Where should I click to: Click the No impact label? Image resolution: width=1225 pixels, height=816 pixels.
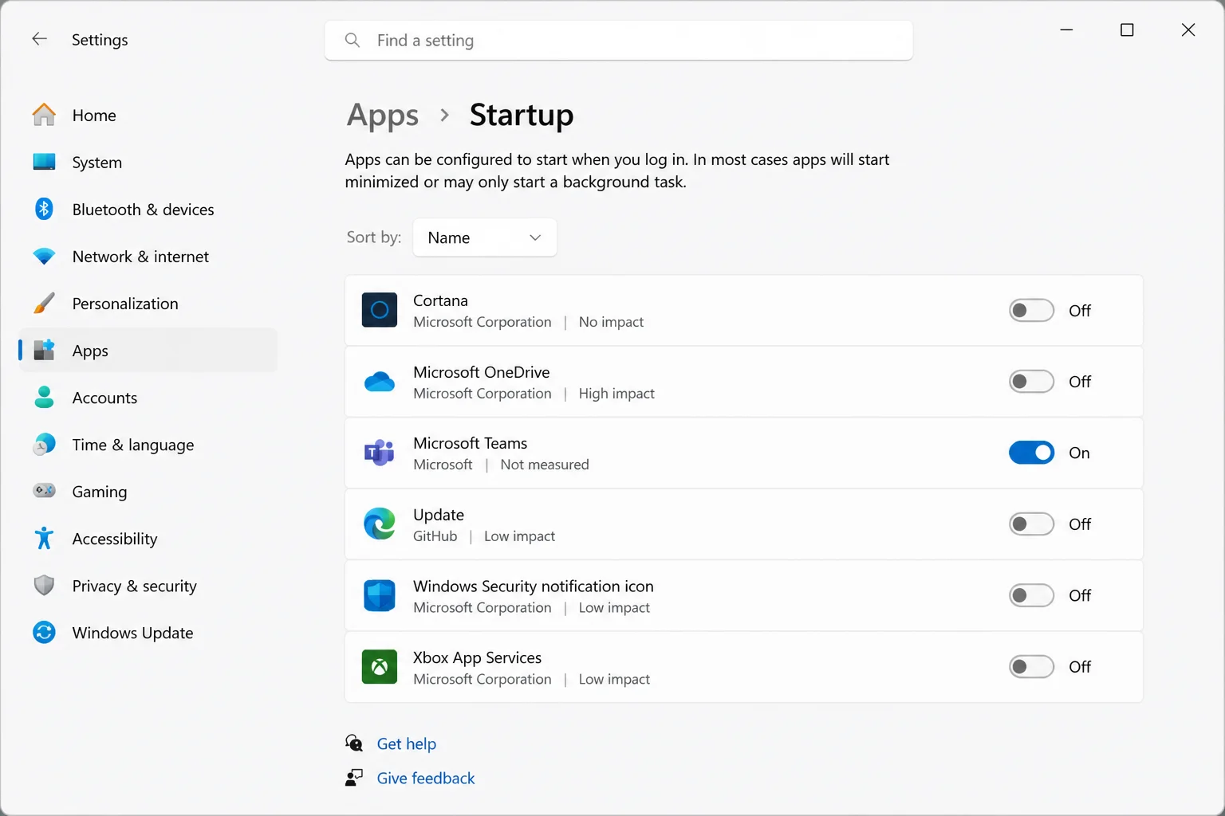pyautogui.click(x=611, y=322)
